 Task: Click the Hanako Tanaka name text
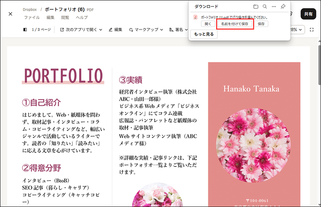tap(251, 89)
